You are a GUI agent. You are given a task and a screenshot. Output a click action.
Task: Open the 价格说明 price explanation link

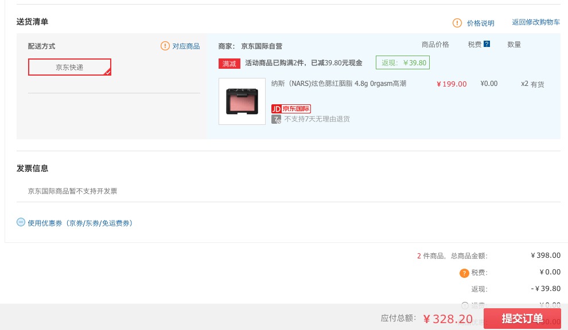coord(480,23)
